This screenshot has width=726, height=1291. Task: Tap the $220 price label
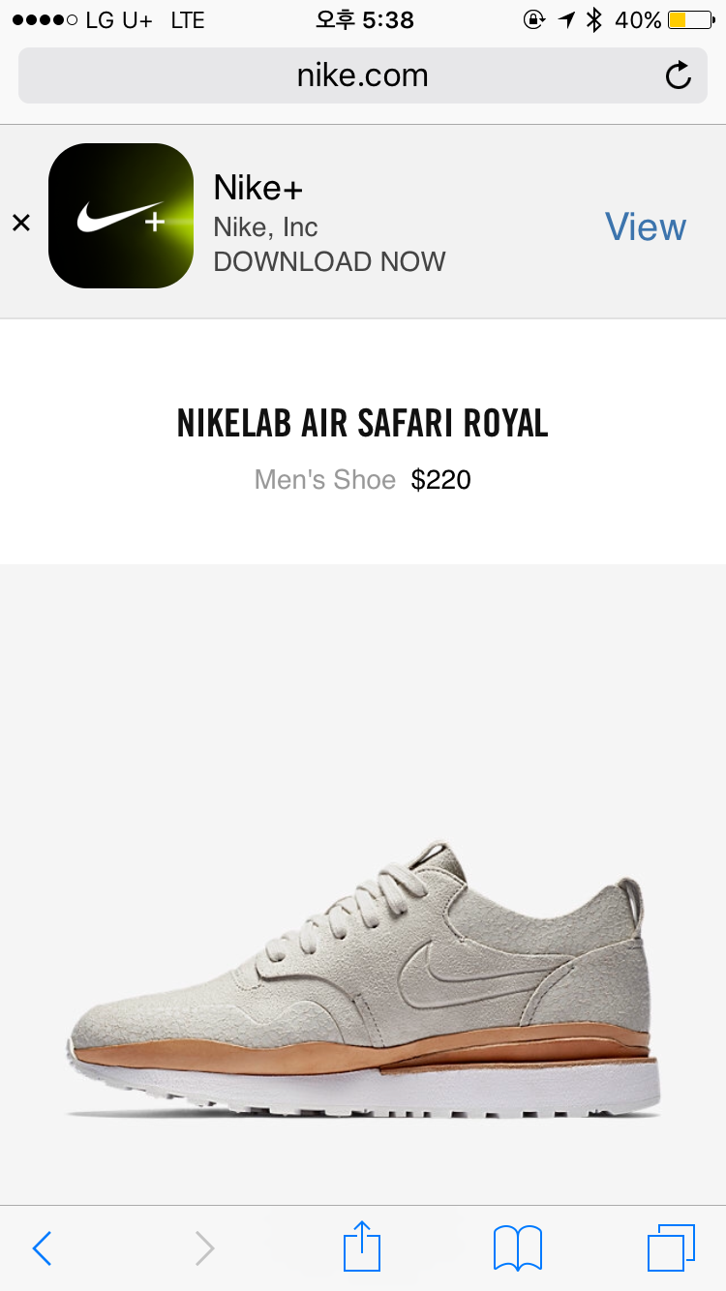440,480
